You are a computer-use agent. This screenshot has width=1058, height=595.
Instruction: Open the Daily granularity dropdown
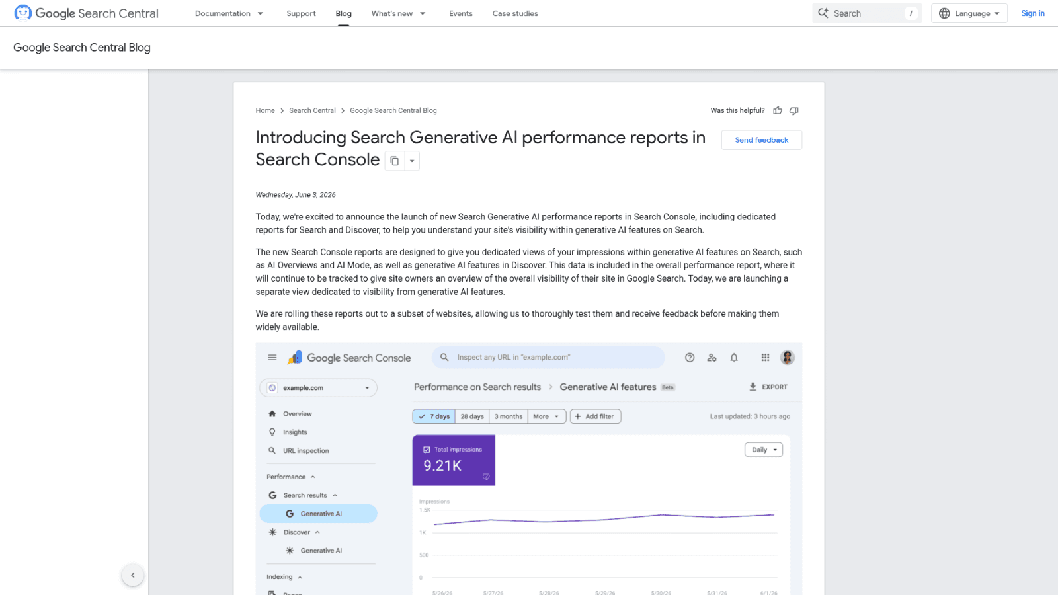point(764,450)
